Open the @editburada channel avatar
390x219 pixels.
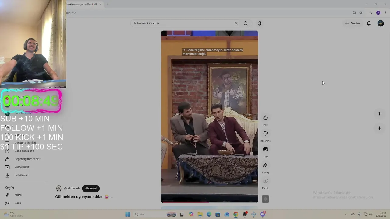[x=59, y=188]
